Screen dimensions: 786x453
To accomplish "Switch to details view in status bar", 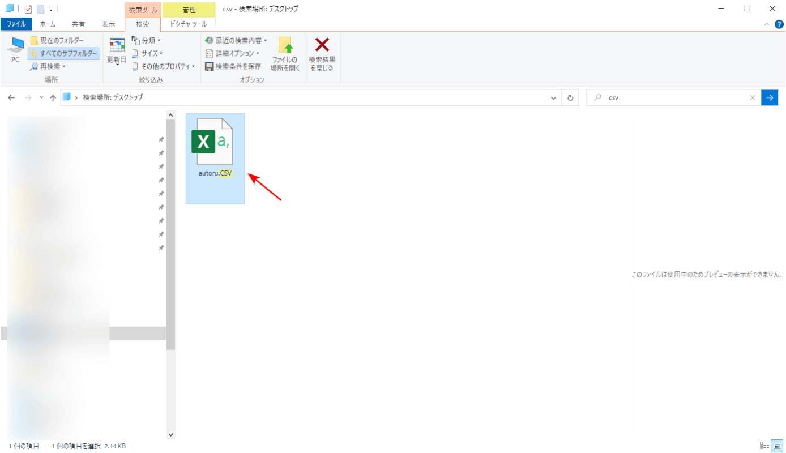I will [764, 446].
